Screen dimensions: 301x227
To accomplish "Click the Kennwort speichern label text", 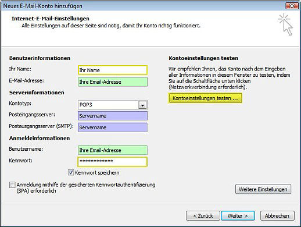I will coord(97,172).
